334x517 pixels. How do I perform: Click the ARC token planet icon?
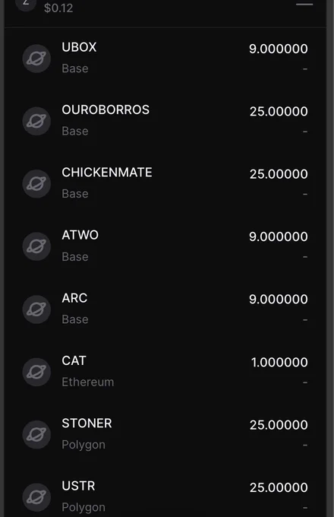tap(36, 309)
